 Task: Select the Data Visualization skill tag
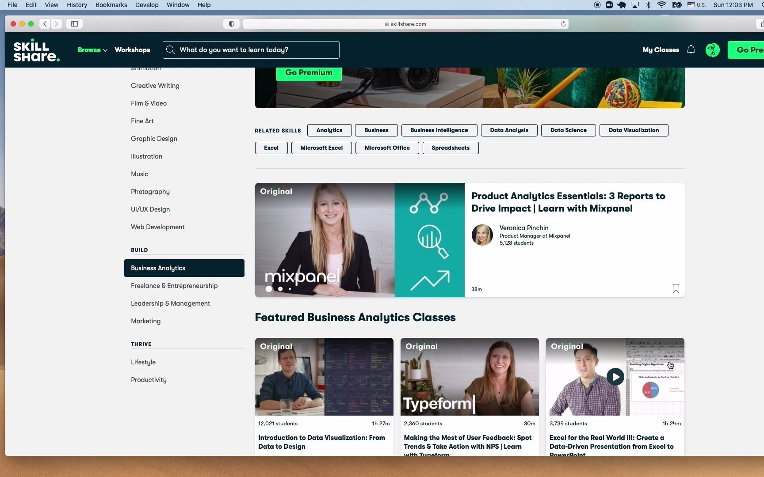pyautogui.click(x=634, y=130)
